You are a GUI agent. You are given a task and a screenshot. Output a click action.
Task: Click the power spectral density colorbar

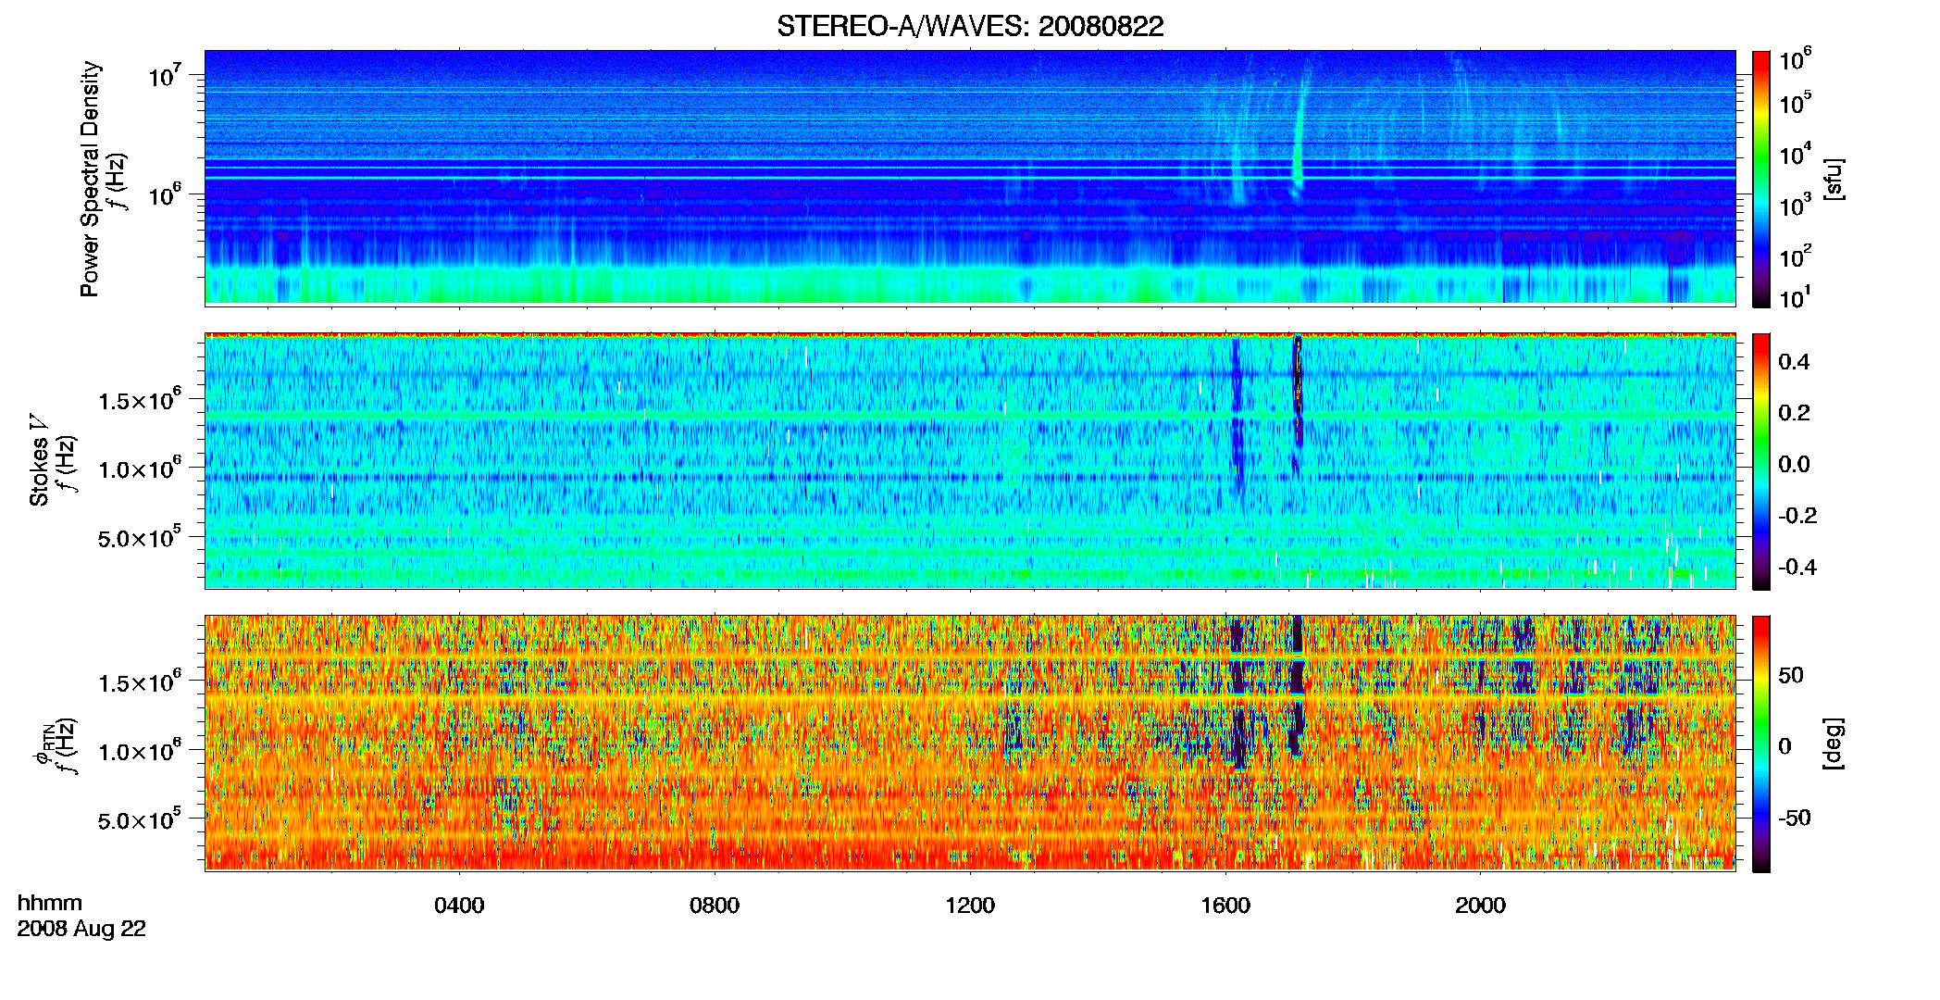(x=1761, y=179)
